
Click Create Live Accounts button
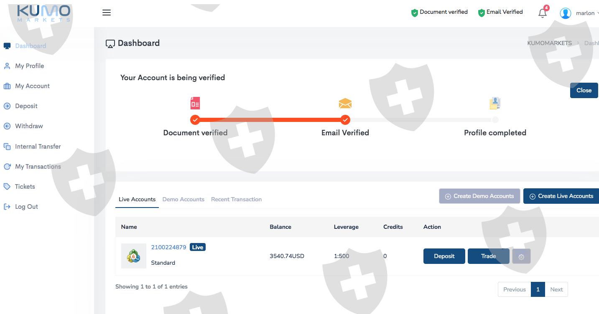pyautogui.click(x=561, y=196)
